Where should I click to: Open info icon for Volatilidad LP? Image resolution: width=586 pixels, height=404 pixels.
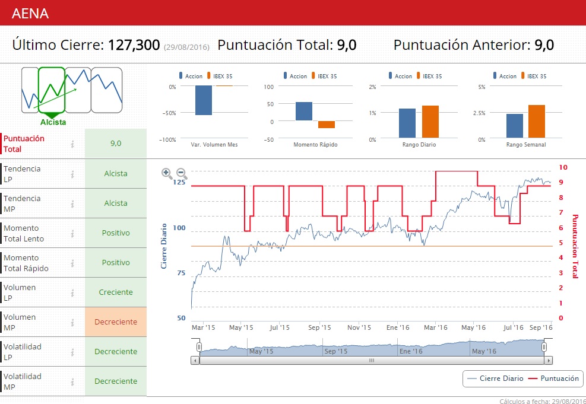tap(72, 352)
